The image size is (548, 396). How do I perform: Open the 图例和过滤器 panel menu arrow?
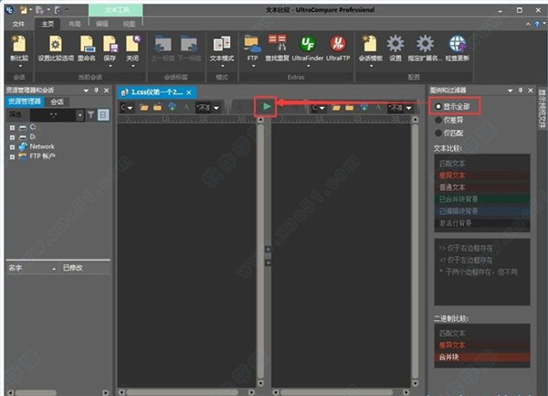(510, 91)
